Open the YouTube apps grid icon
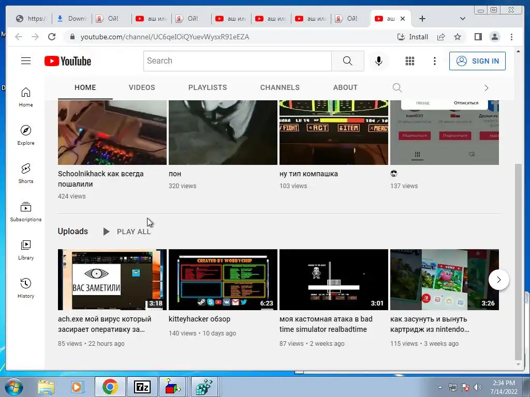The width and height of the screenshot is (530, 397). coord(410,61)
